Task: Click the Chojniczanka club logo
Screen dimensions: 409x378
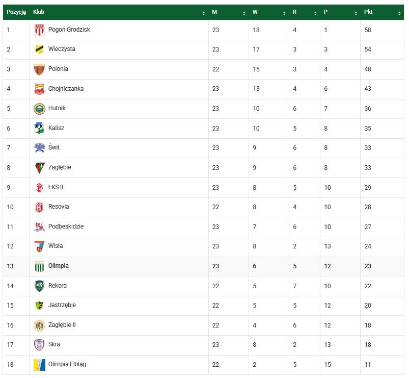Action: tap(39, 89)
